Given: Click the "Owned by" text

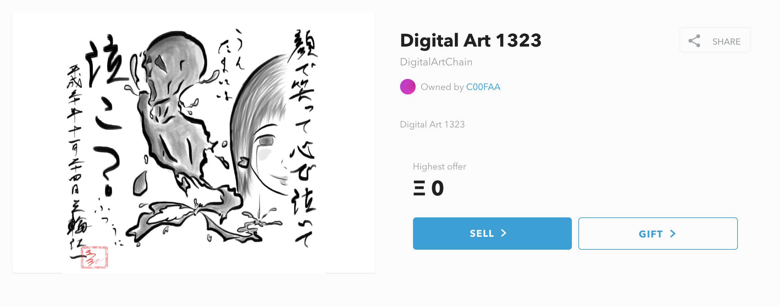Looking at the screenshot, I should [442, 87].
